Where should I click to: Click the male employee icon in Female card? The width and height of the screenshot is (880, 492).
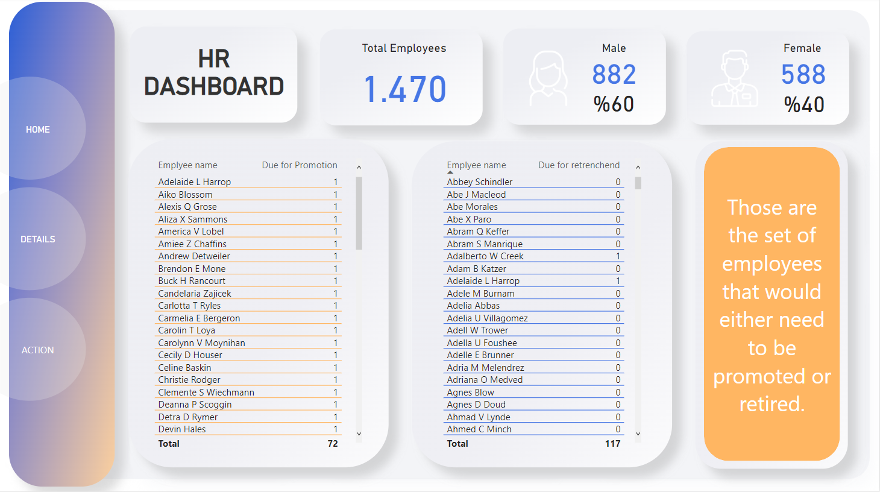734,79
